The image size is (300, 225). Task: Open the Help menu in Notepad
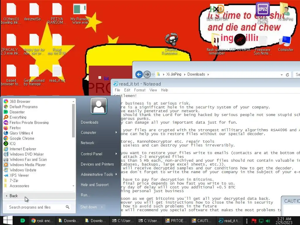point(164,90)
